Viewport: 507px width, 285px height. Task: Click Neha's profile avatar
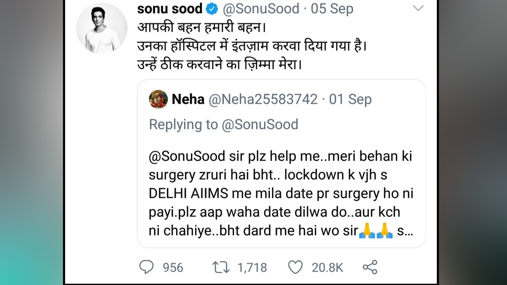click(x=158, y=100)
